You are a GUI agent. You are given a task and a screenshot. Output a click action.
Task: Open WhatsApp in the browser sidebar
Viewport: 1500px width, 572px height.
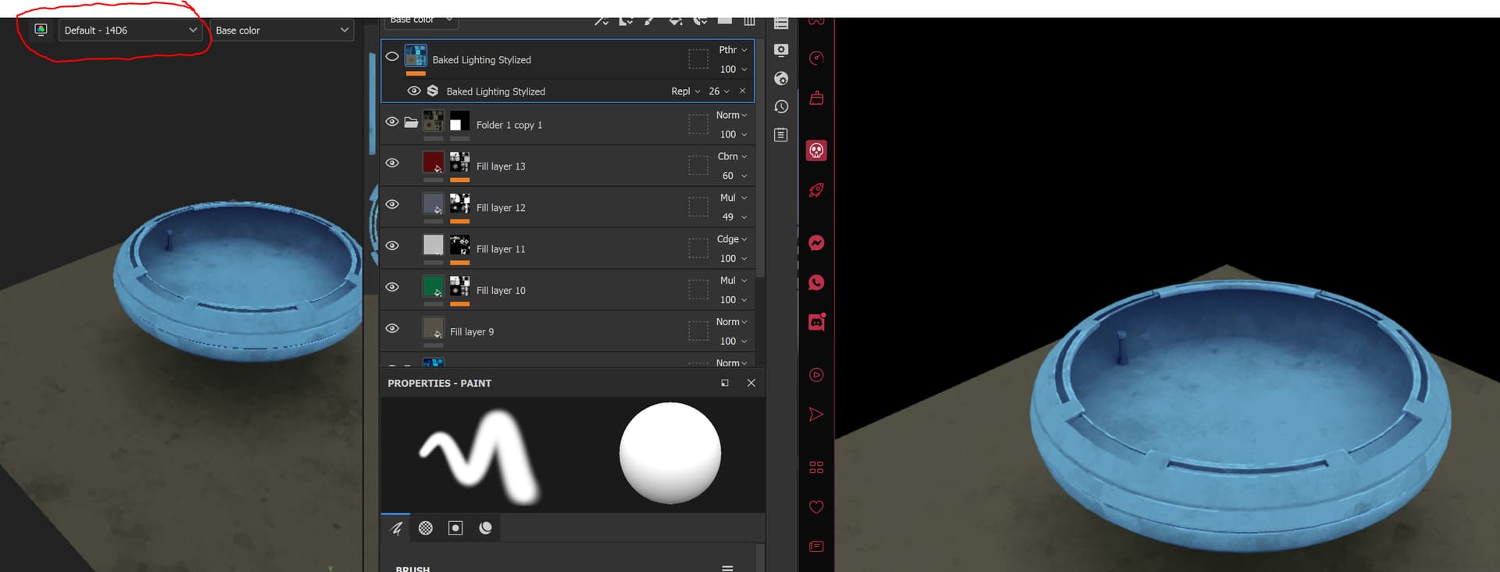click(816, 283)
